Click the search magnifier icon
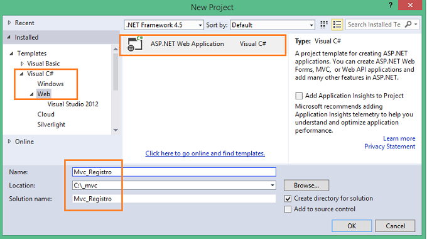Screen dimensions: 427x239 (x=408, y=25)
